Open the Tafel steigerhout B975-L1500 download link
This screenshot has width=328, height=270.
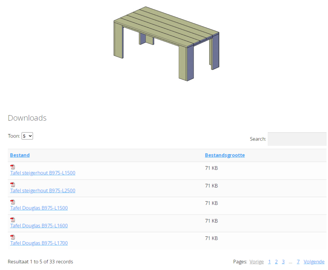point(43,173)
